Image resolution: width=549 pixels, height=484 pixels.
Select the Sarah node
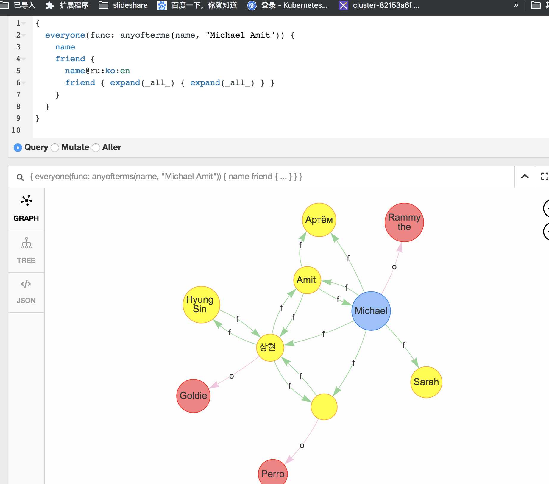(x=426, y=382)
